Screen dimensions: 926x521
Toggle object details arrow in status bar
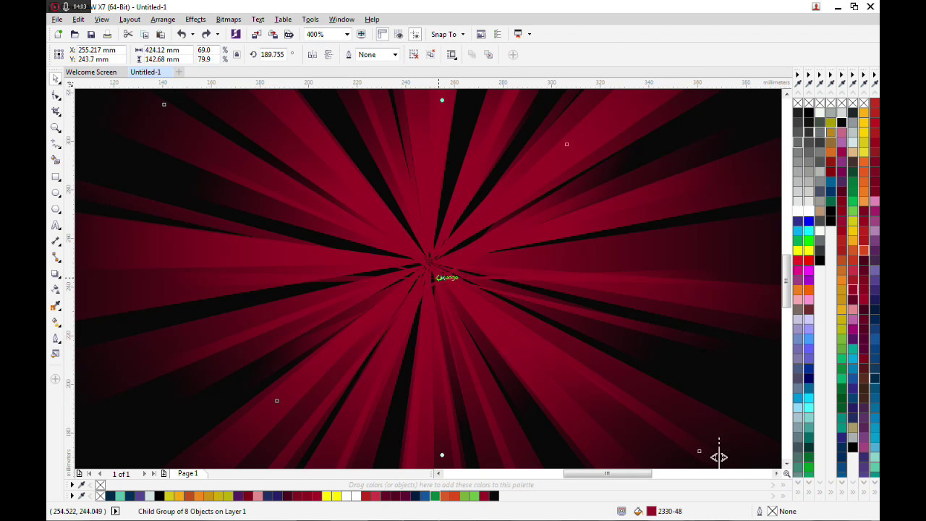coord(115,511)
